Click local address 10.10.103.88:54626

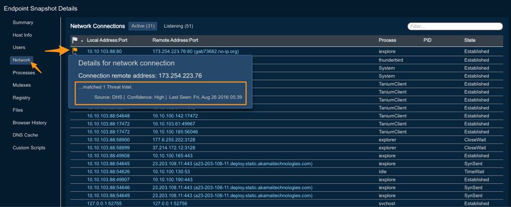tap(108, 172)
